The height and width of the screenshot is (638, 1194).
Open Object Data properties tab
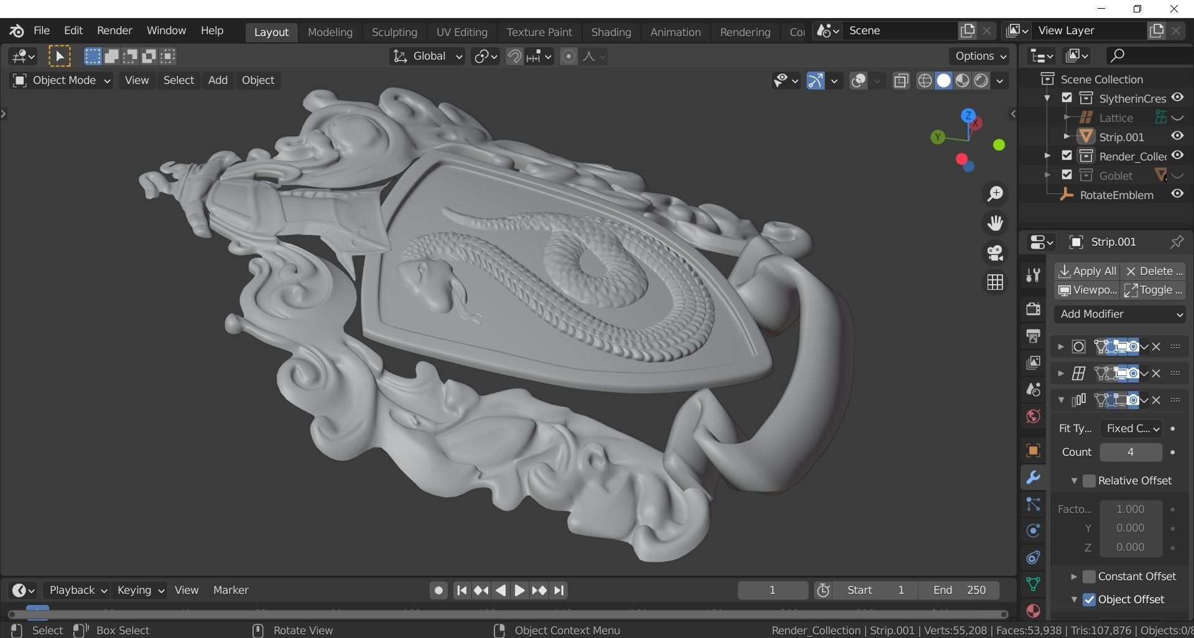(x=1033, y=584)
